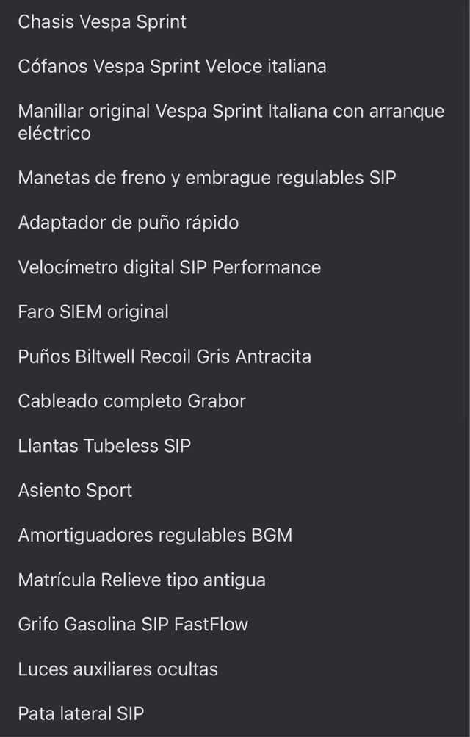Screen dimensions: 470x737
Task: Click Matrícula Relieve tipo antigua text
Action: [142, 580]
